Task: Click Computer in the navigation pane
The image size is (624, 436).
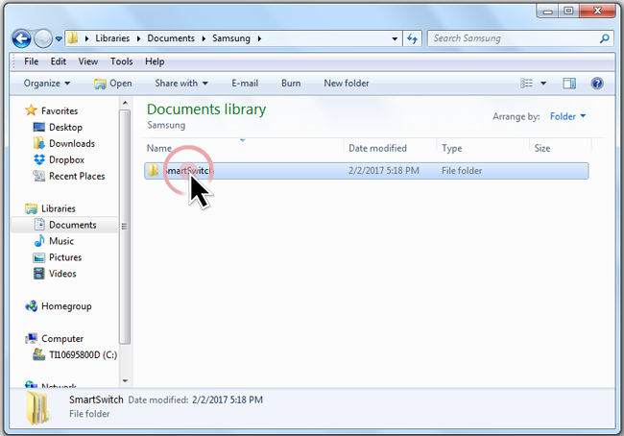Action: pyautogui.click(x=62, y=339)
